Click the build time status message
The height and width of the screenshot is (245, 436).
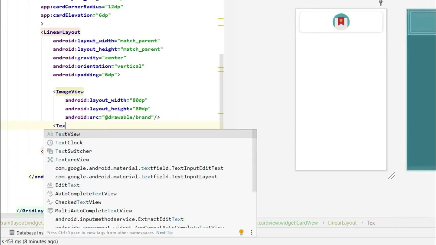(30, 242)
